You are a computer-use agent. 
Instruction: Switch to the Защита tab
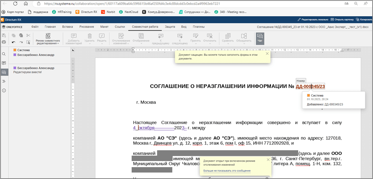[170, 27]
